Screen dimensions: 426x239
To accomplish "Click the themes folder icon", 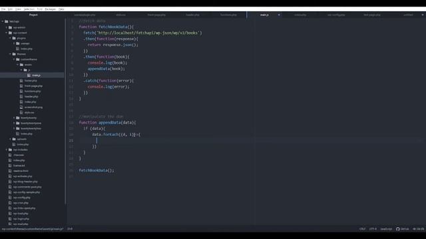I will tap(14, 54).
